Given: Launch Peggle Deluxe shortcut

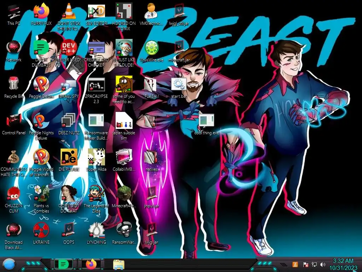Looking at the screenshot, I should pyautogui.click(x=41, y=84).
